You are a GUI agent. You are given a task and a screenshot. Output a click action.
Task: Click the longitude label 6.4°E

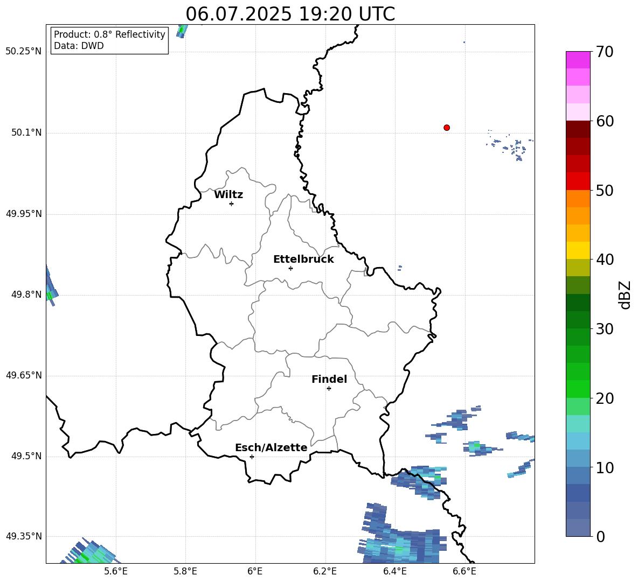(x=394, y=571)
